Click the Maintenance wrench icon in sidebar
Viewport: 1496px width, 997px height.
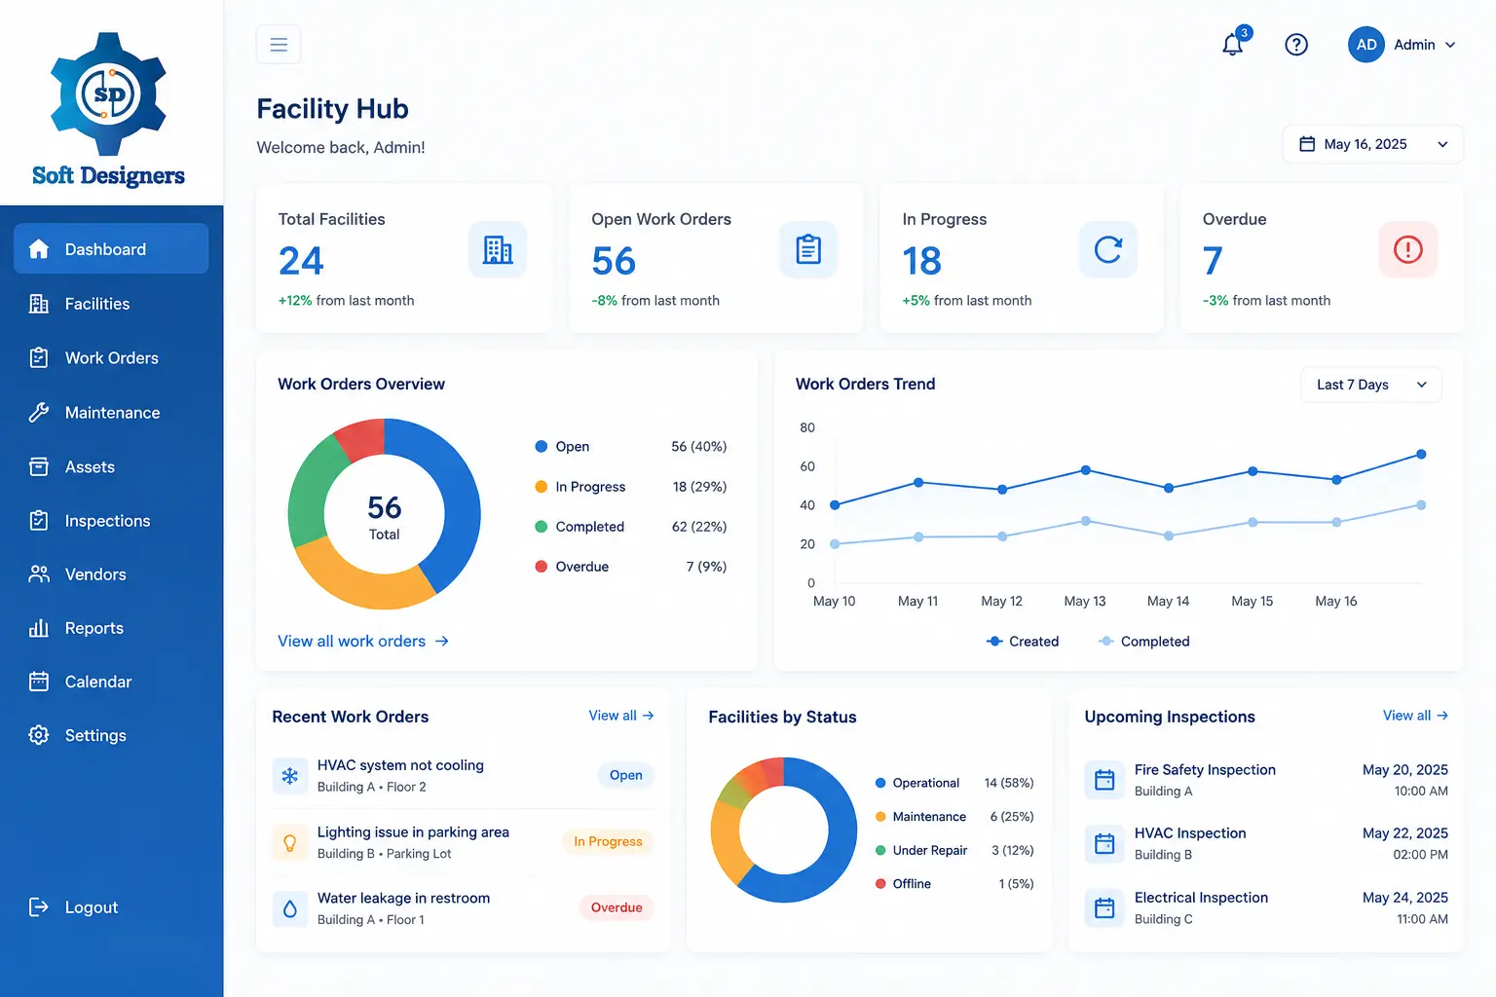click(x=39, y=413)
